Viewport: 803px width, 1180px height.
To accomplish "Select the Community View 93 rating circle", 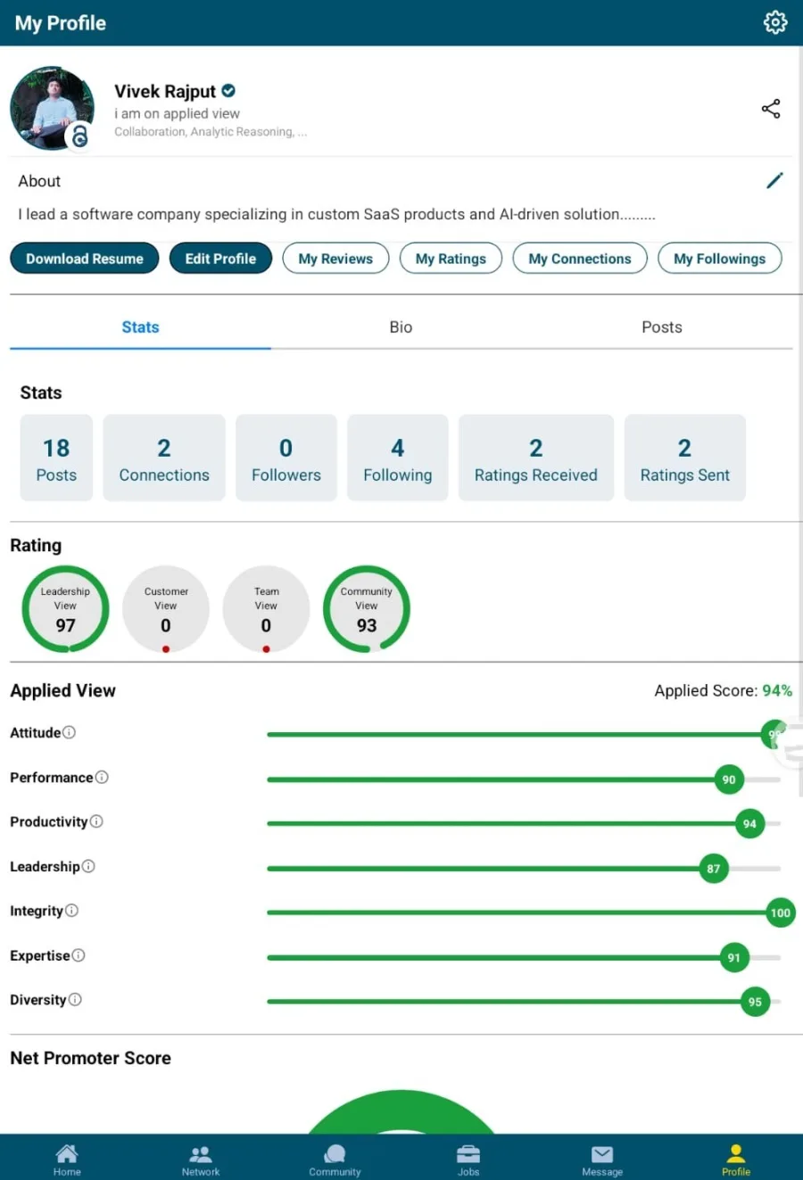I will (367, 609).
